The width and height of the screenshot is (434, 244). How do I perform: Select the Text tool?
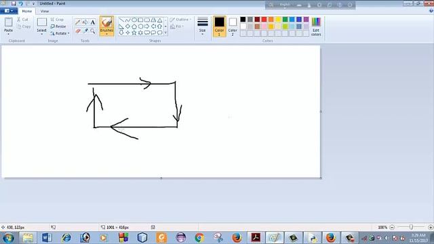point(92,22)
